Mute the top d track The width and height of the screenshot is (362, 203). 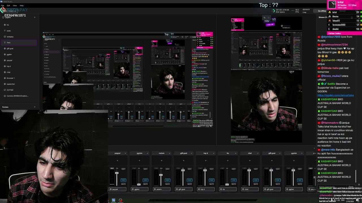[212, 184]
